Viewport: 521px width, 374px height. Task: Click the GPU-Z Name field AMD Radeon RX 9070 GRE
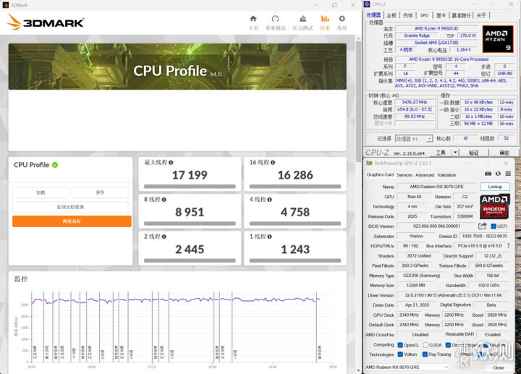[x=436, y=187]
